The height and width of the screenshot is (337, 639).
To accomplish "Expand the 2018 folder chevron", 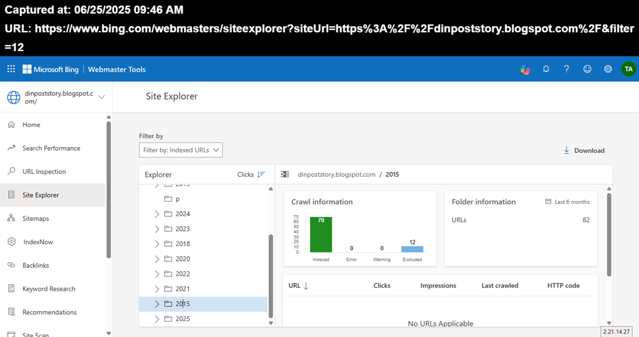I will click(157, 244).
